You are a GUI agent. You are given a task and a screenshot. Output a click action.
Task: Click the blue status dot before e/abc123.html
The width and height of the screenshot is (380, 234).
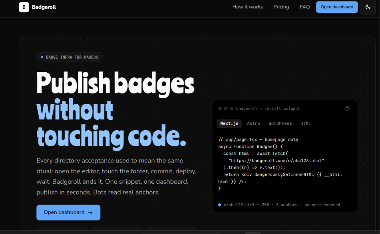[x=219, y=205]
